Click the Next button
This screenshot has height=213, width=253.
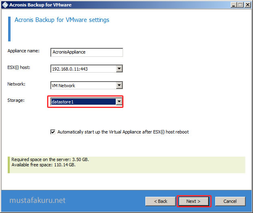point(193,201)
